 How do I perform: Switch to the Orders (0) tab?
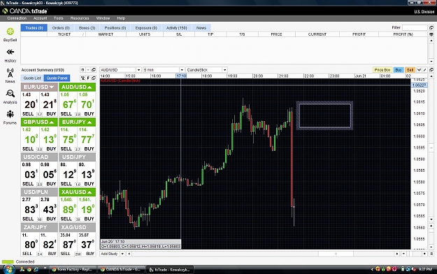(61, 28)
